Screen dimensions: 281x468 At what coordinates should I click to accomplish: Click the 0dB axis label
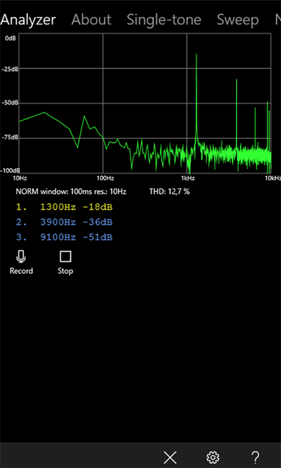point(10,38)
